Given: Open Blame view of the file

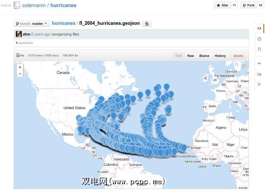Looking at the screenshot, I should coord(204,56).
